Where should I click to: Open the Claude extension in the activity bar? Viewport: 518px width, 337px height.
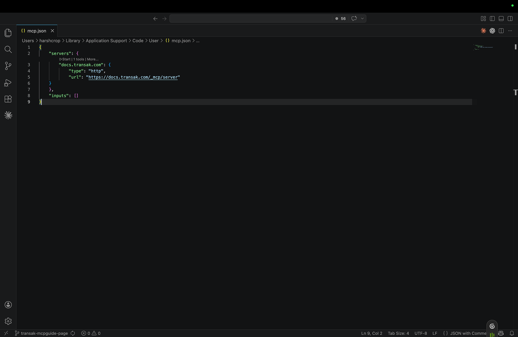8,115
